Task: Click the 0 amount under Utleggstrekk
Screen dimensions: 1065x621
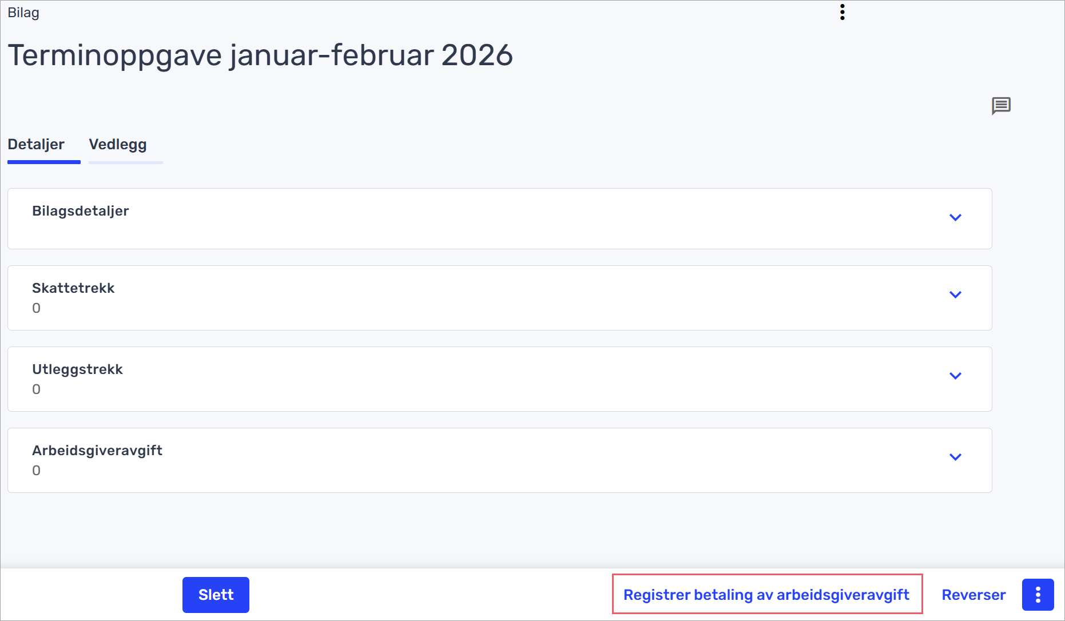Action: coord(37,389)
